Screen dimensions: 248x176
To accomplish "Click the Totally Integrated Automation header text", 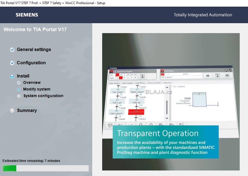I will (203, 15).
